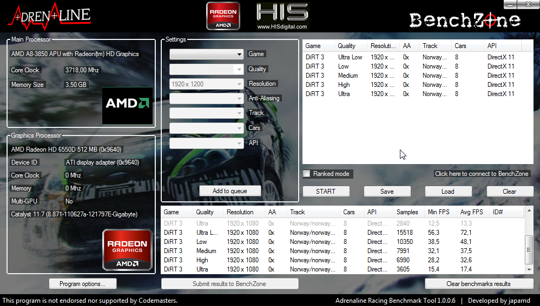The width and height of the screenshot is (540, 306).
Task: Sort results by Avg FPS column
Action: [472, 212]
